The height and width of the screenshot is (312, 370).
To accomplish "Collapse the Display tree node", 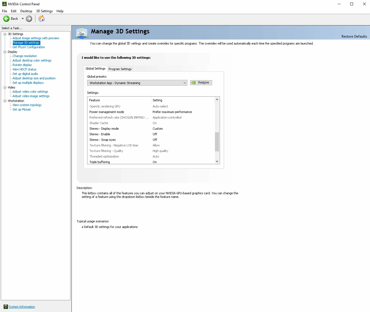I will point(5,52).
